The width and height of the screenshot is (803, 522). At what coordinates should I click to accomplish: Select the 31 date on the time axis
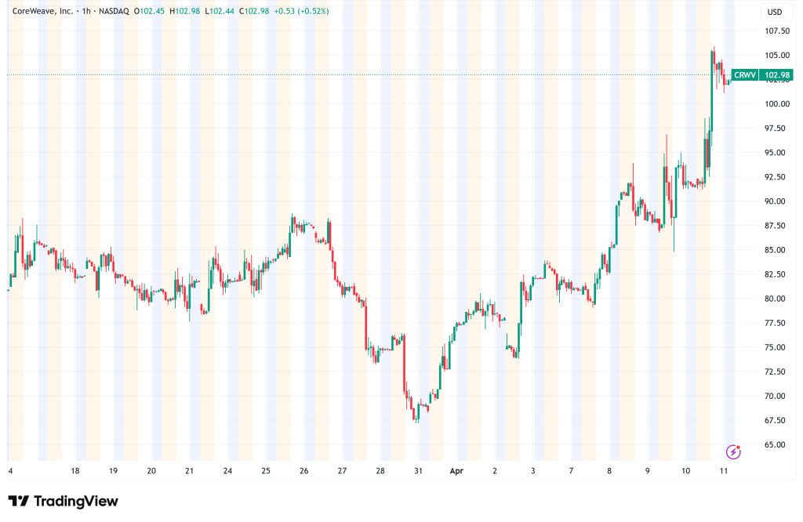click(419, 471)
